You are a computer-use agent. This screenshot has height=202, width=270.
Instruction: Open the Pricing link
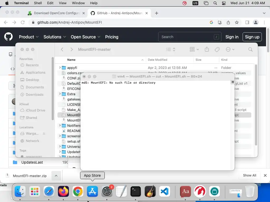(112, 37)
